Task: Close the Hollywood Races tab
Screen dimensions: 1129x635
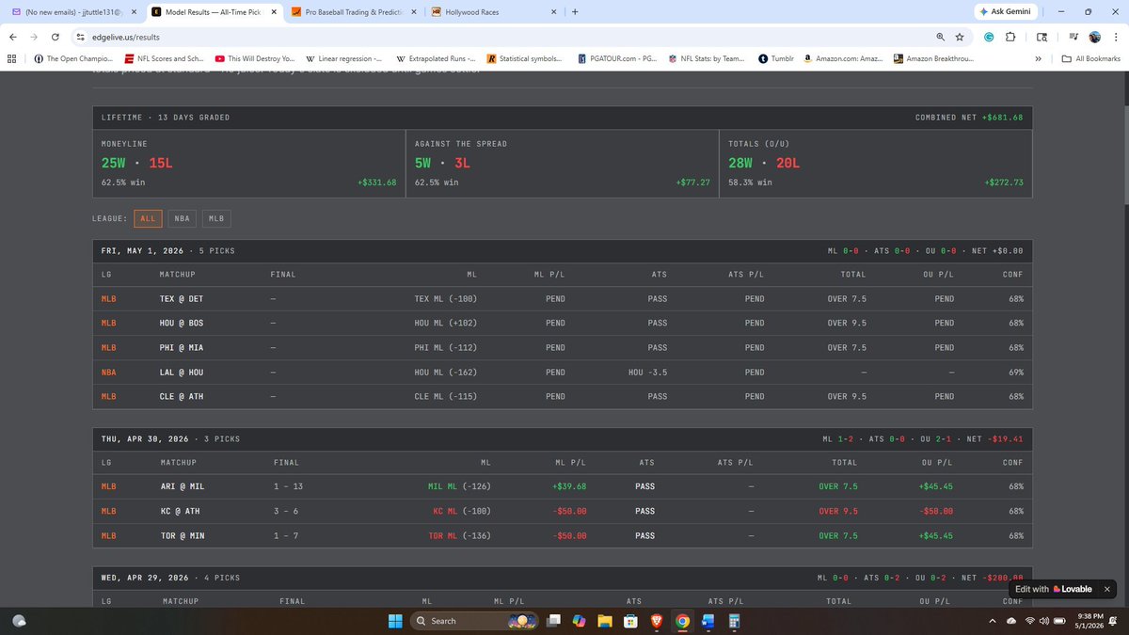Action: pyautogui.click(x=553, y=12)
